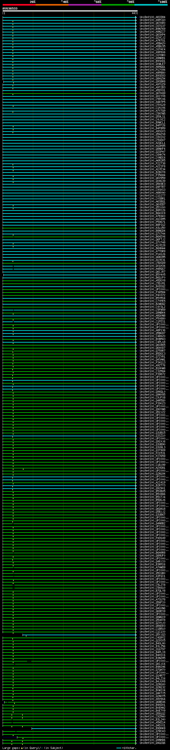Click the orange ~40% legend color segment
Image resolution: width=170 pixels, height=750 pixels.
52,5
